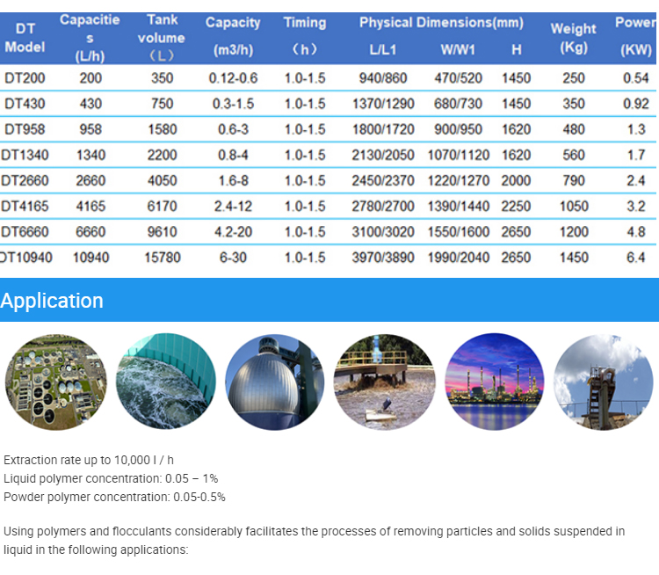Select the DT2660 model cell
This screenshot has height=575, width=659.
pyautogui.click(x=25, y=180)
